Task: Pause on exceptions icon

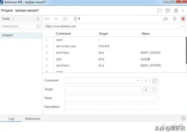Action: click(x=175, y=19)
